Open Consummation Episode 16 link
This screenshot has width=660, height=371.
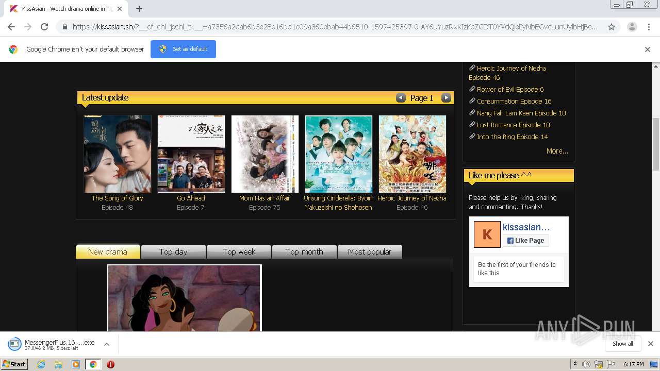coord(514,101)
